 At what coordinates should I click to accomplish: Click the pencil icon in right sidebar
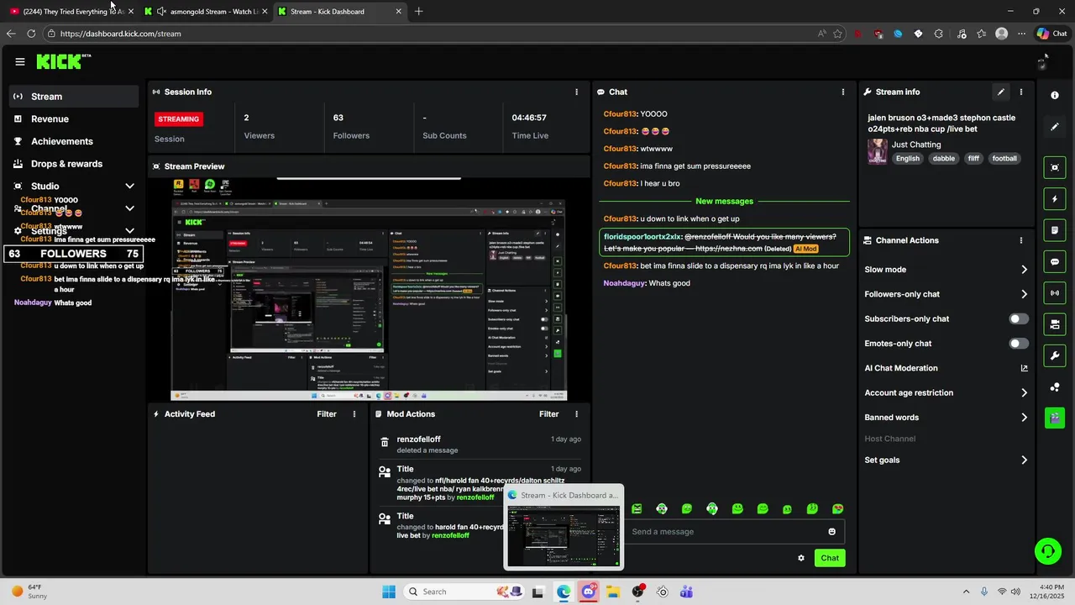pos(1055,127)
